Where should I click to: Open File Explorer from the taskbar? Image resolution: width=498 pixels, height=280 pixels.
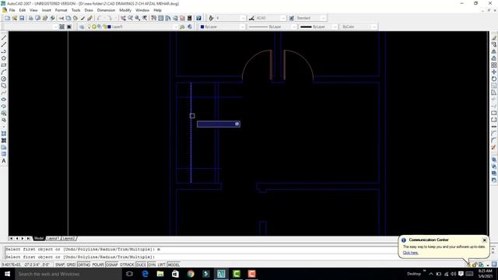click(160, 274)
